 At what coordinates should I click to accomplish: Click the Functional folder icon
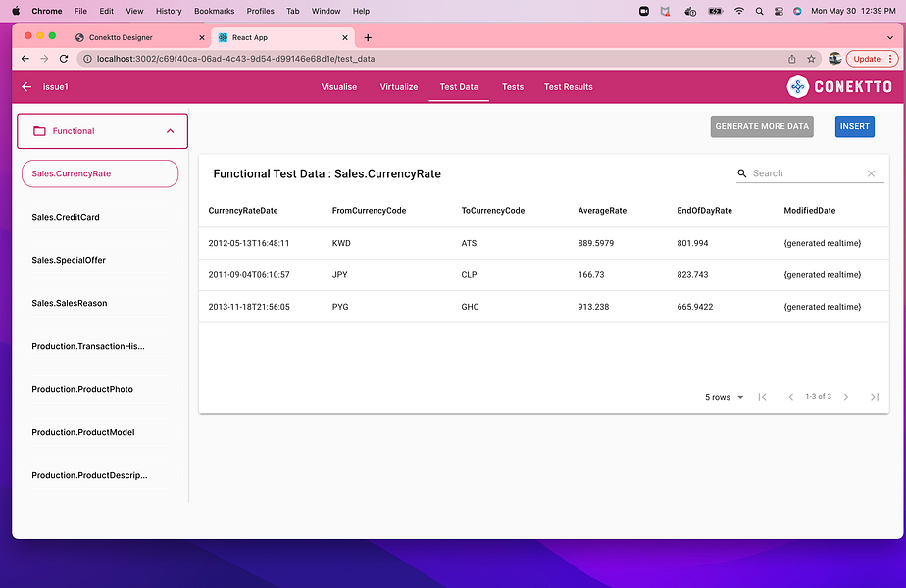click(x=39, y=131)
